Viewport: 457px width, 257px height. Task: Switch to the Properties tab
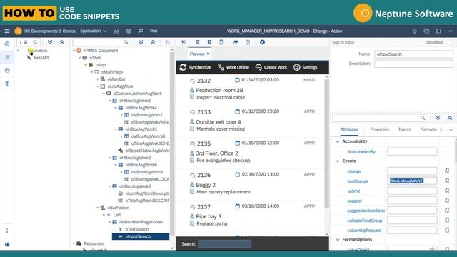[379, 129]
